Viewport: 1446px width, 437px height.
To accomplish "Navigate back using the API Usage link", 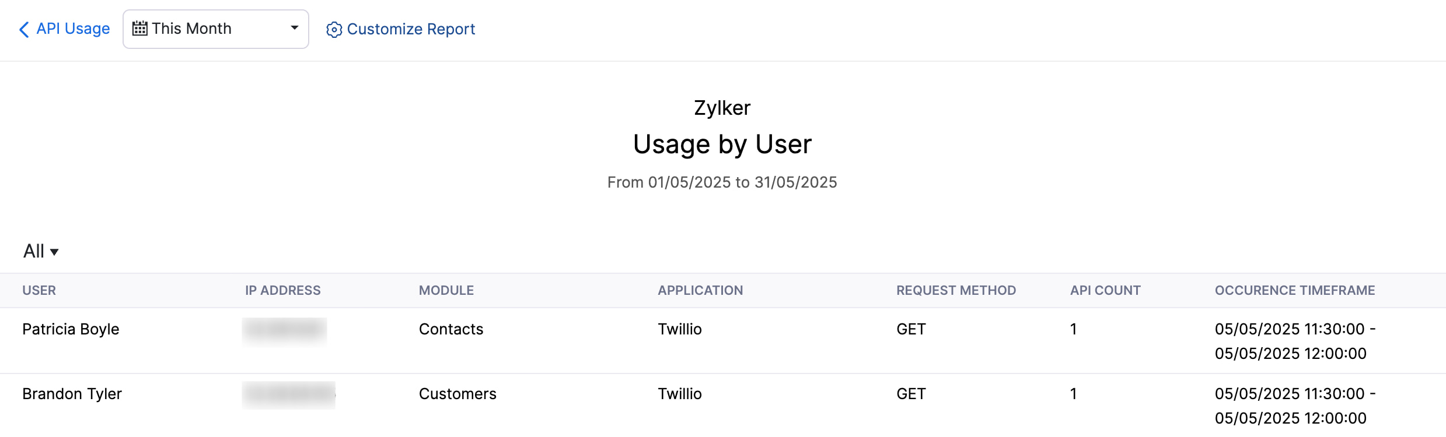I will pyautogui.click(x=72, y=29).
